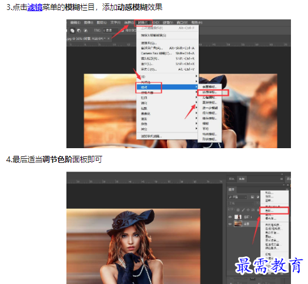Open the 窗口(W) menu in menu bar

click(x=182, y=22)
